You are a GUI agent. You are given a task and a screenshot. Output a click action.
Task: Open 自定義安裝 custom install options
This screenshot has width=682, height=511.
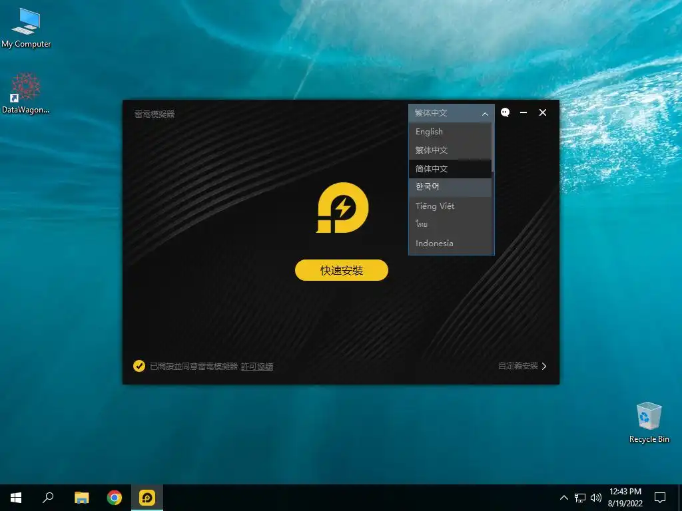point(522,366)
